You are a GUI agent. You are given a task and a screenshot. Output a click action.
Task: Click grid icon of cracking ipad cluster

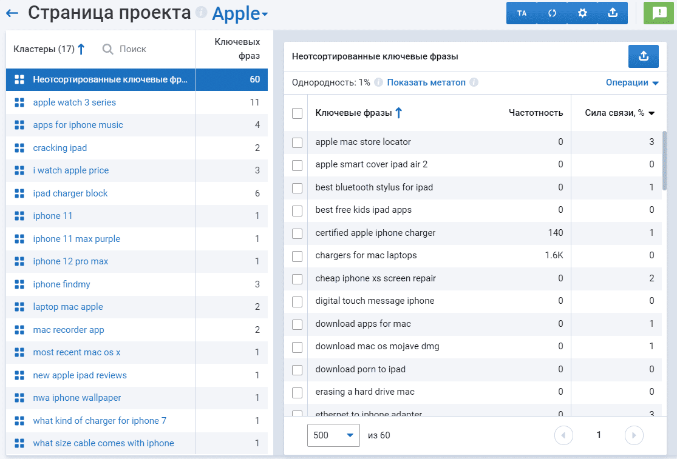19,148
